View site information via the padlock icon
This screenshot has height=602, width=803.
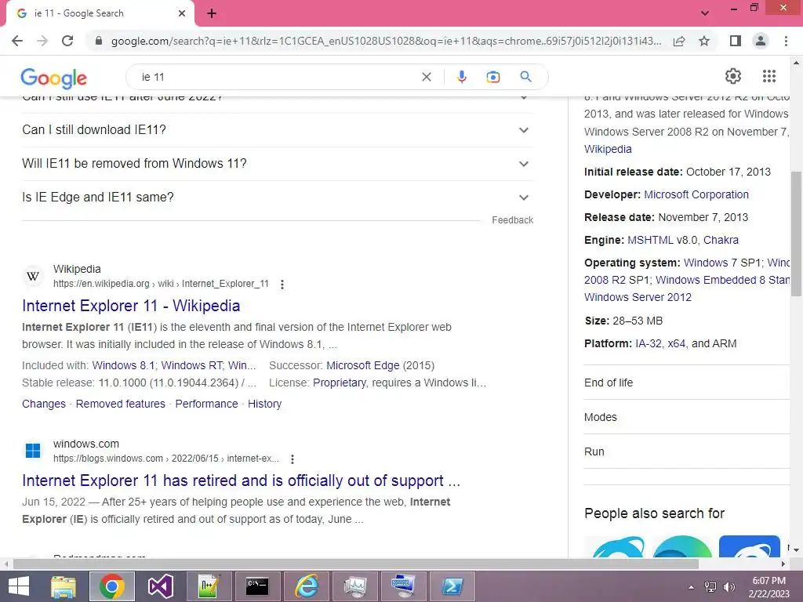pos(99,41)
